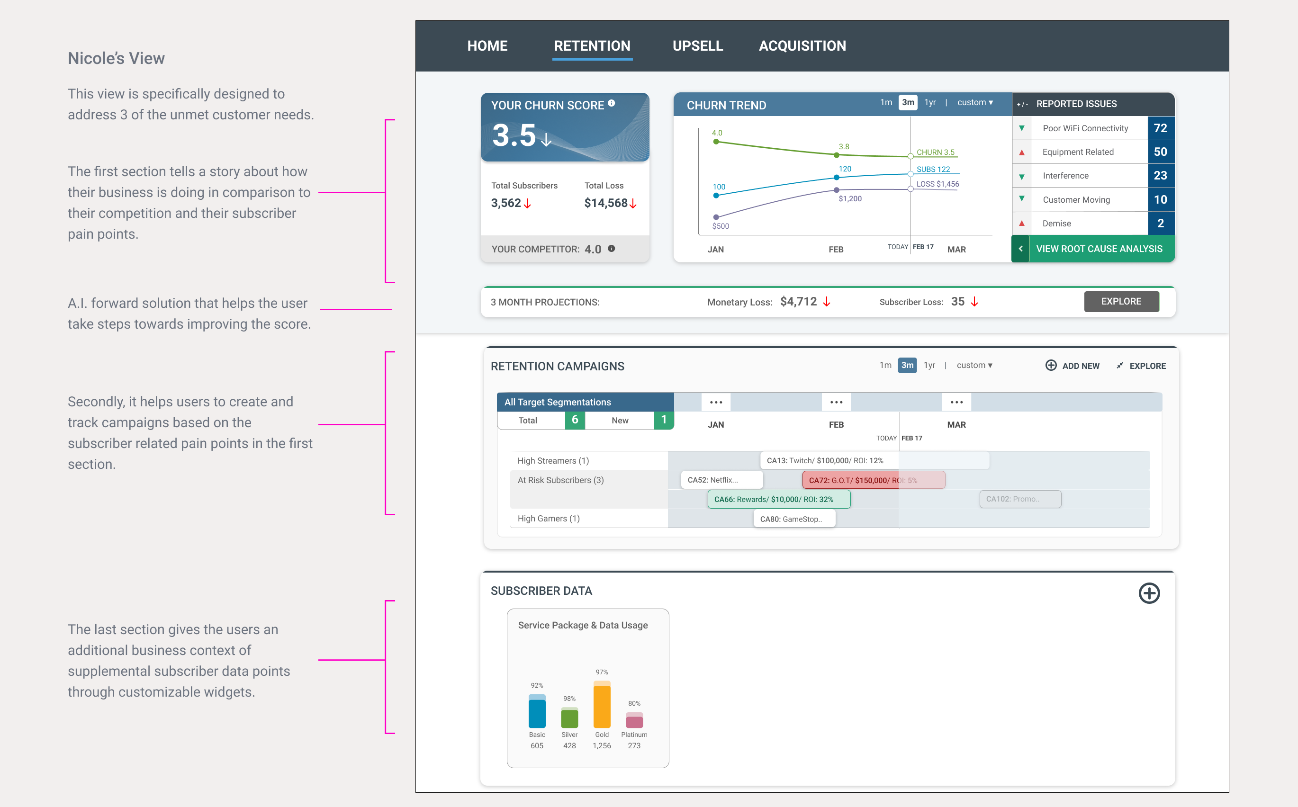Click Platinum package pink bar
This screenshot has height=807, width=1298.
tap(634, 720)
